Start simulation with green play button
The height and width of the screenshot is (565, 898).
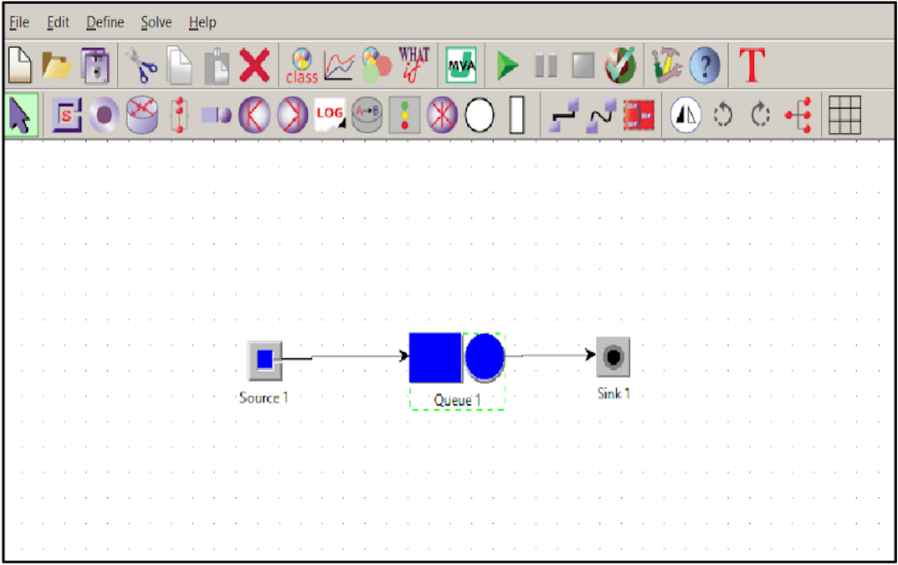[508, 67]
